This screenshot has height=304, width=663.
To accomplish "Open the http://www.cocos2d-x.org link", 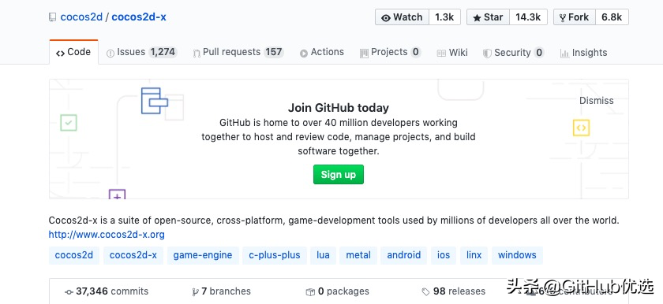I will (x=107, y=235).
